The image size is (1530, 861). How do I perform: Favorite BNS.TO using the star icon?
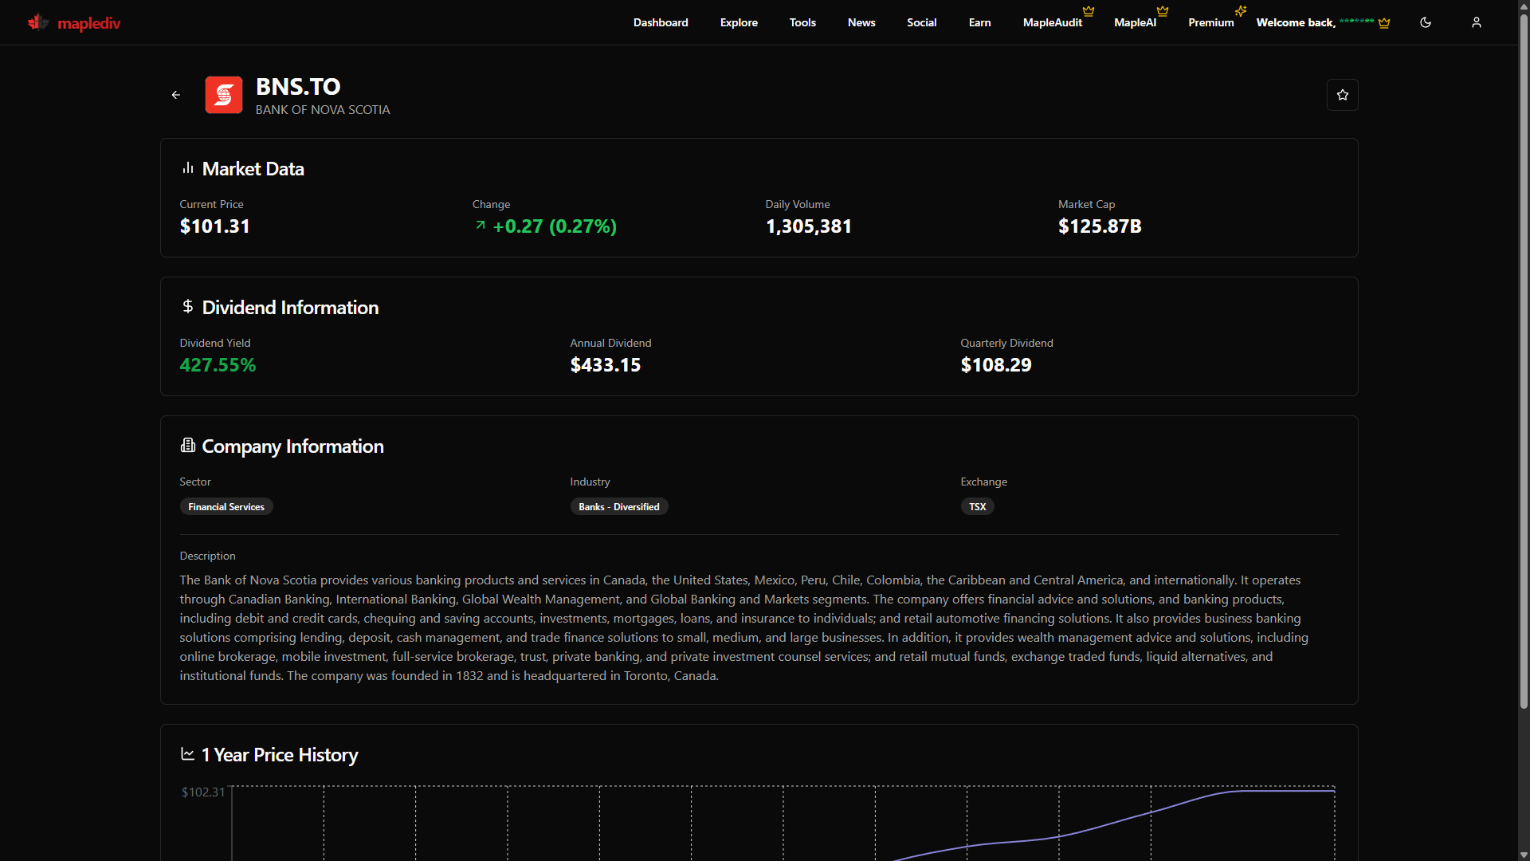(x=1342, y=95)
